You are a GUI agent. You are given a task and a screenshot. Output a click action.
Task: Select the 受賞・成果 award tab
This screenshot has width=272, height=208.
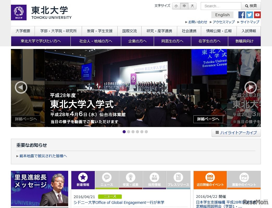(x=131, y=180)
